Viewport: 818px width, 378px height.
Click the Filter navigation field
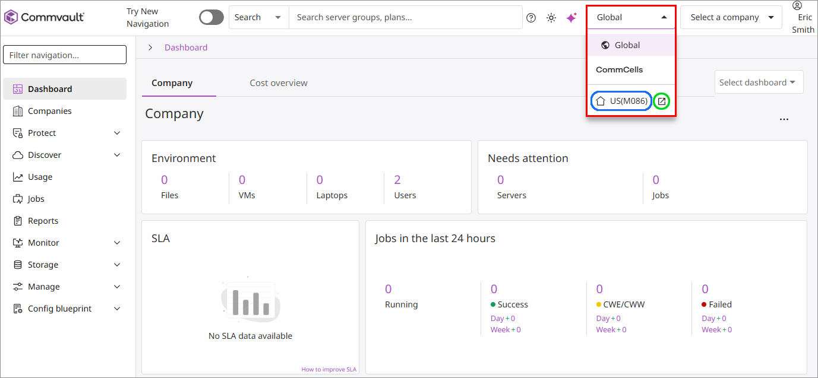click(x=65, y=55)
